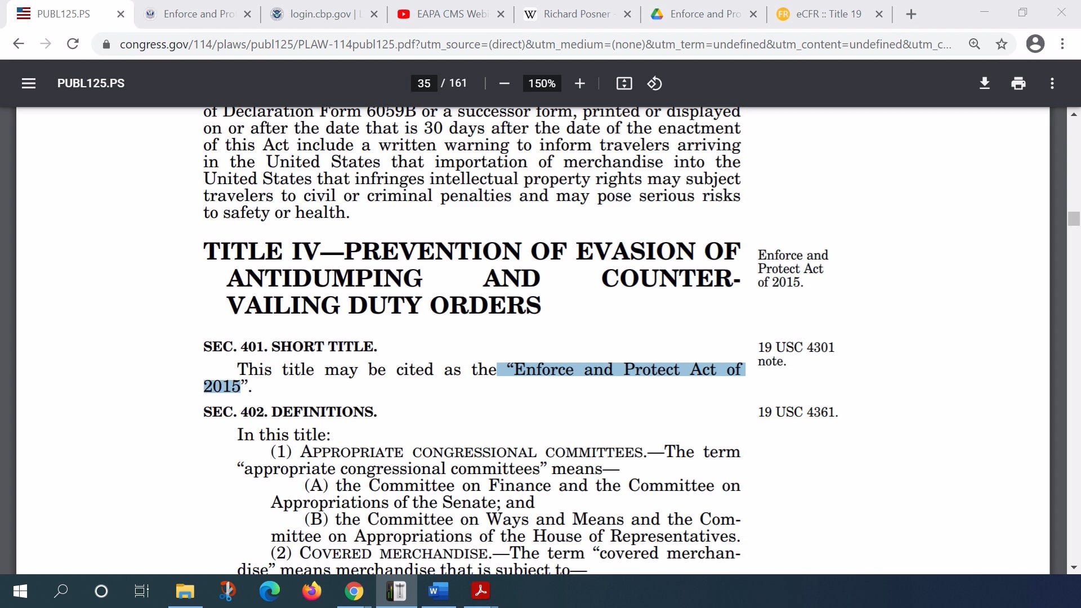Open a new browser tab
Screen dimensions: 1081x608
point(911,14)
